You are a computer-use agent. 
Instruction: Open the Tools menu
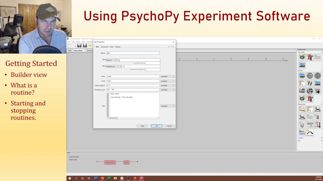(78, 41)
